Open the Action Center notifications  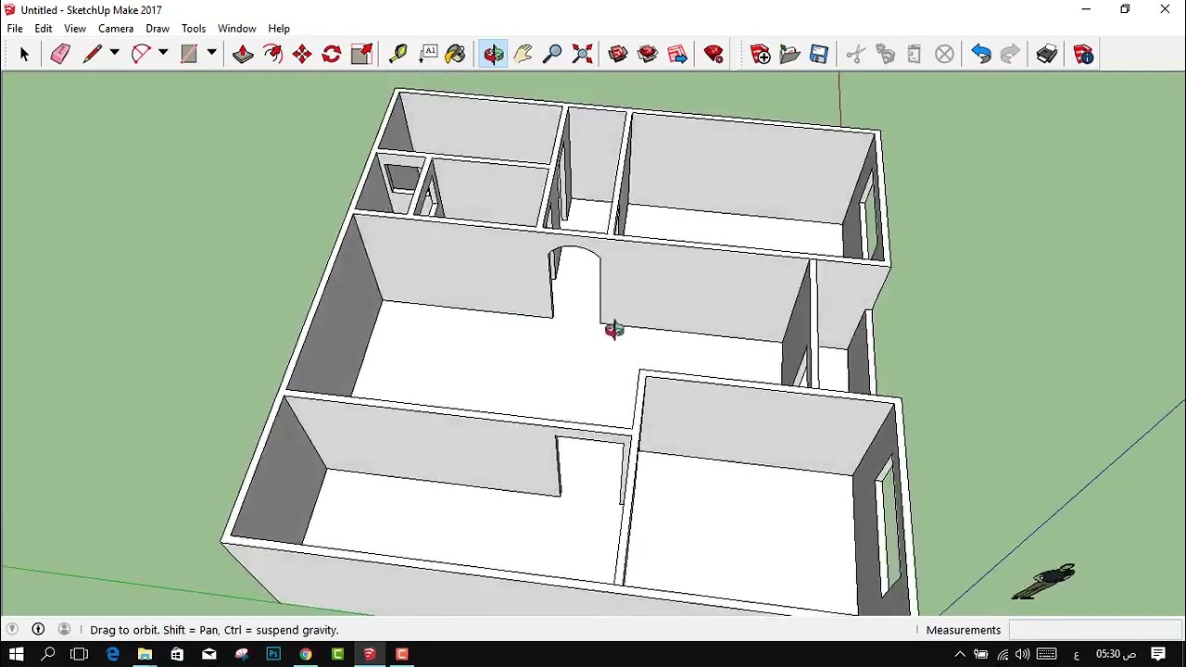pyautogui.click(x=1158, y=654)
